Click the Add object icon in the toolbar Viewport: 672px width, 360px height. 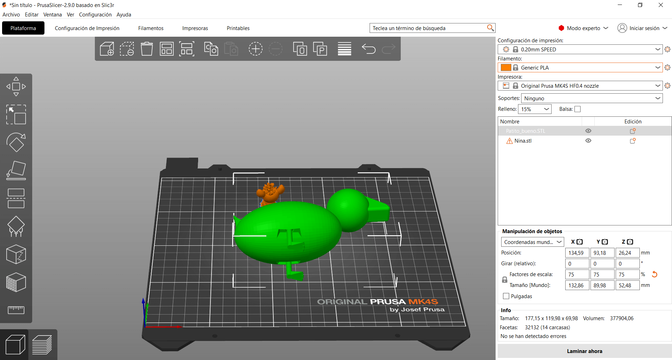(107, 49)
